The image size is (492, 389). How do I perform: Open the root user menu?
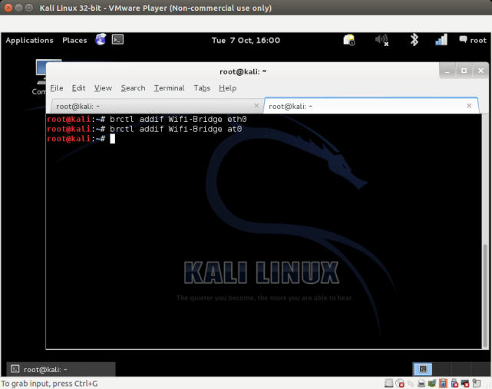click(x=473, y=40)
